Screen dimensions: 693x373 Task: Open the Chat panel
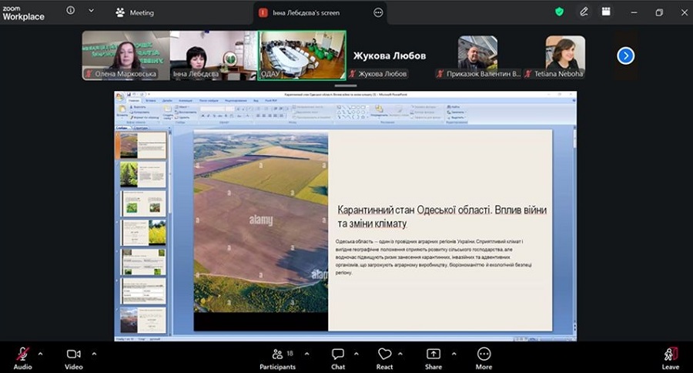pyautogui.click(x=338, y=358)
